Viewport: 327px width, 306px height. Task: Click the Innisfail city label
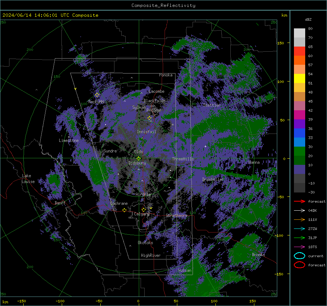pos(146,132)
